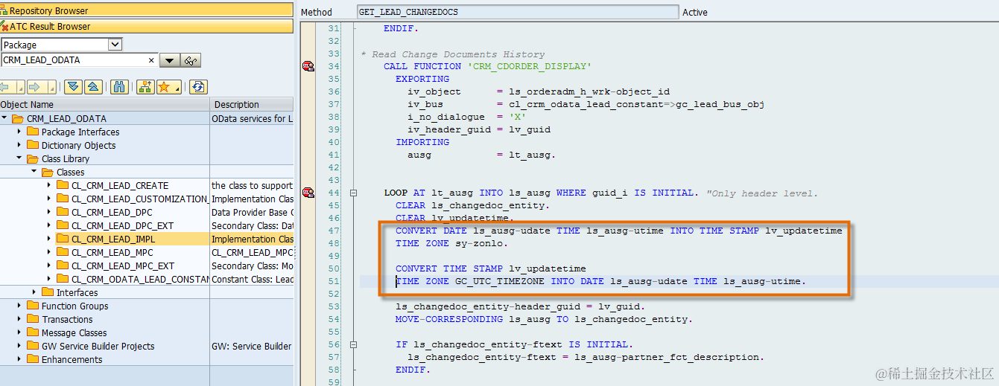
Task: Select the Class Library folder icon
Action: click(33, 158)
